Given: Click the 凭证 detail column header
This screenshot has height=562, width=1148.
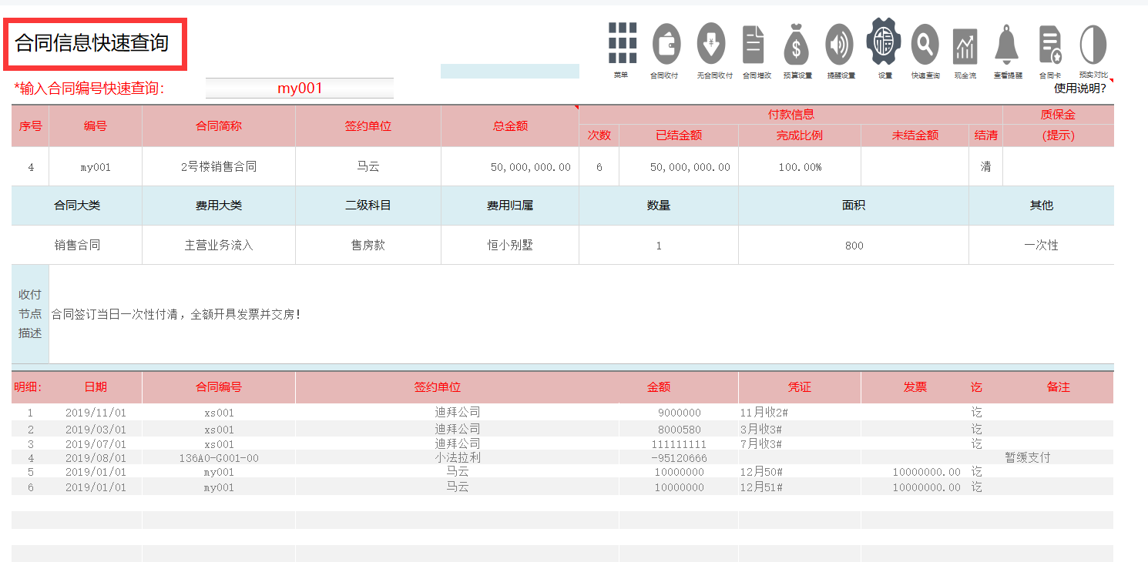Looking at the screenshot, I should (800, 387).
